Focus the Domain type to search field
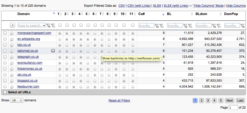The image size is (247, 113). pyautogui.click(x=32, y=25)
